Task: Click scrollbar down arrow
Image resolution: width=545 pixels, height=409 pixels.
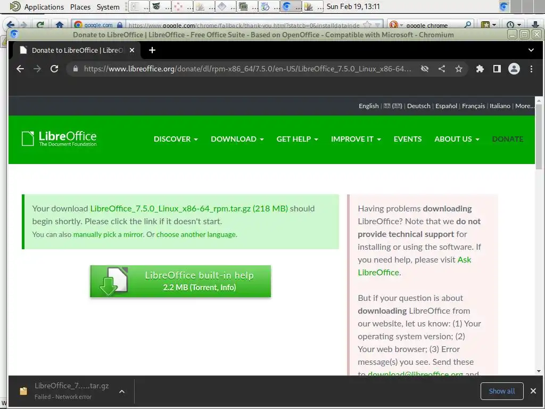Action: (539, 371)
